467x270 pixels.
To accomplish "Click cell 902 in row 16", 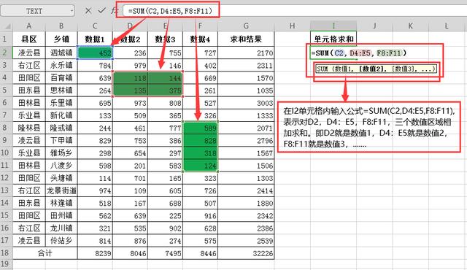I will pyautogui.click(x=166, y=228).
